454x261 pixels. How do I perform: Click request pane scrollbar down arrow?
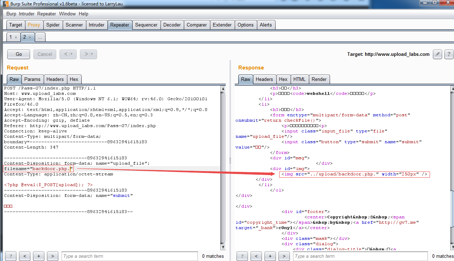pos(223,246)
